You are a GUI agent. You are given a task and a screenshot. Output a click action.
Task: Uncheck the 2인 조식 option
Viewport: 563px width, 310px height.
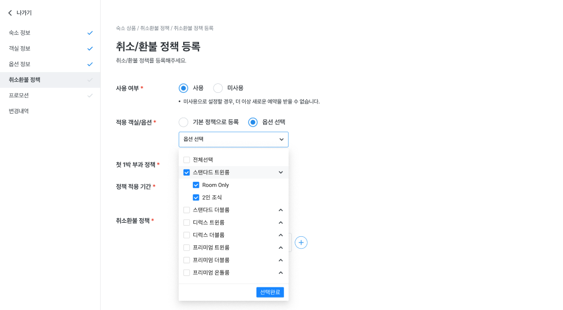pyautogui.click(x=196, y=197)
